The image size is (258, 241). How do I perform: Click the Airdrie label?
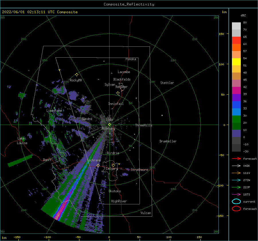[113, 153]
